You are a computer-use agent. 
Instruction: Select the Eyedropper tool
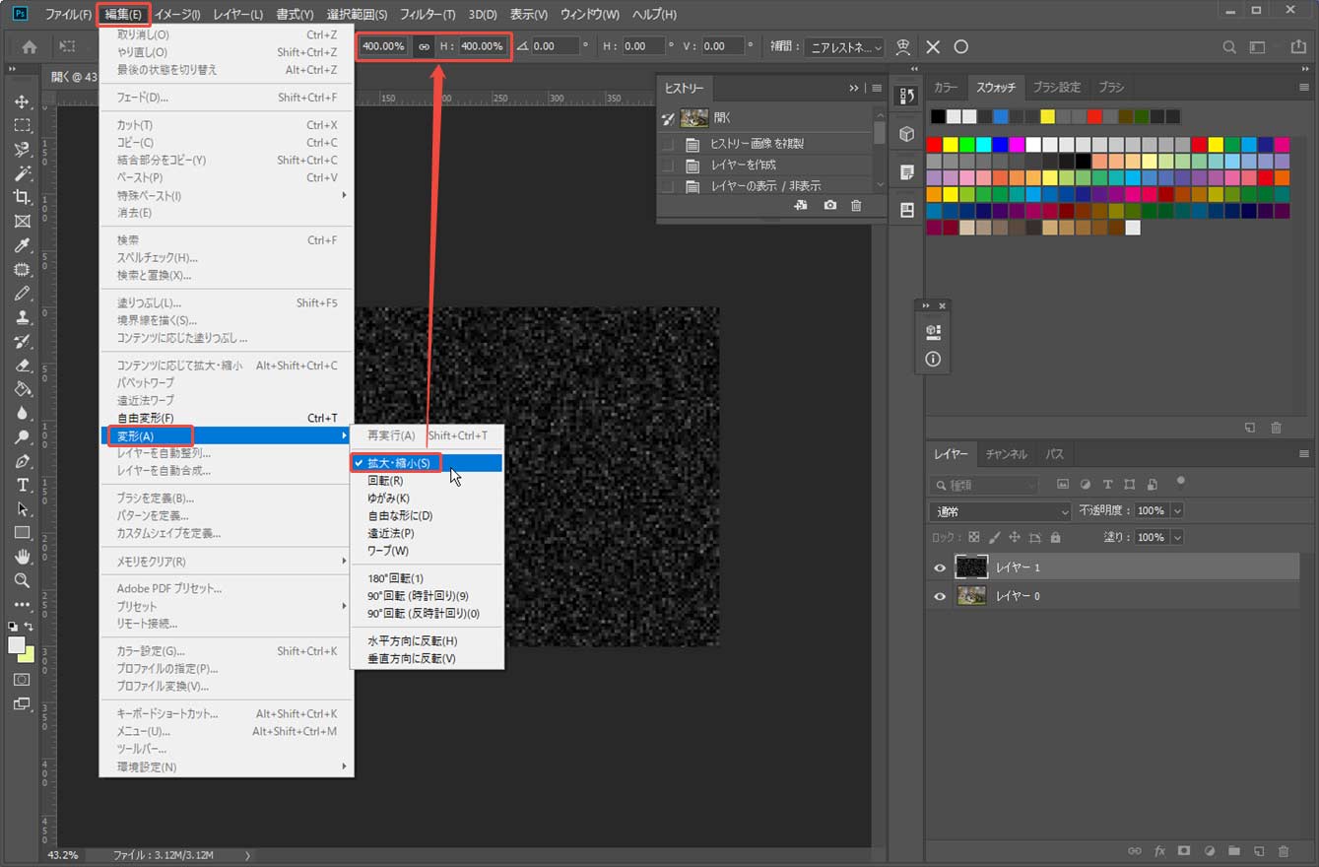pos(22,246)
